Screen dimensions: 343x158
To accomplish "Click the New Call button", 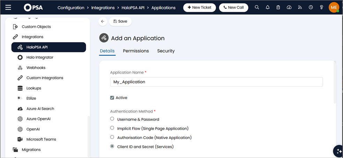I will (234, 7).
